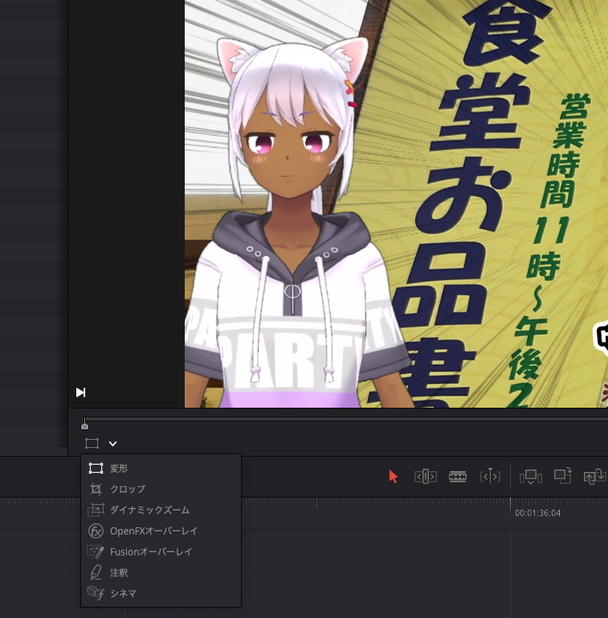Choose クロップ in the overlay menu
The width and height of the screenshot is (608, 618).
127,489
